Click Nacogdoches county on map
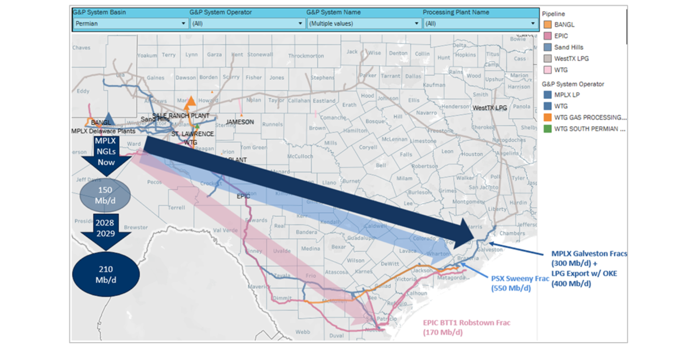The image size is (697, 348). click(x=509, y=140)
